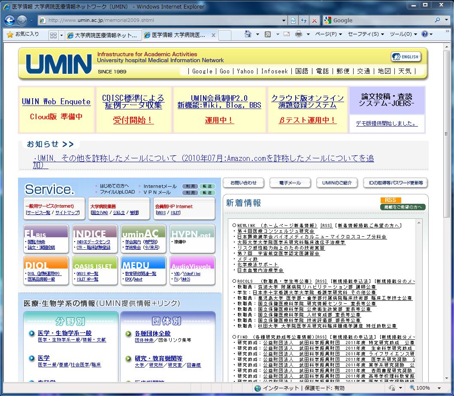Open the ページ(P) menu
The height and width of the screenshot is (396, 454).
[x=328, y=34]
